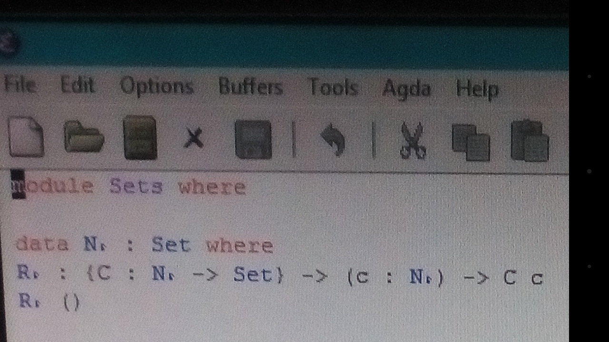The width and height of the screenshot is (609, 342).
Task: Save the buffer with the floppy icon
Action: (x=253, y=139)
